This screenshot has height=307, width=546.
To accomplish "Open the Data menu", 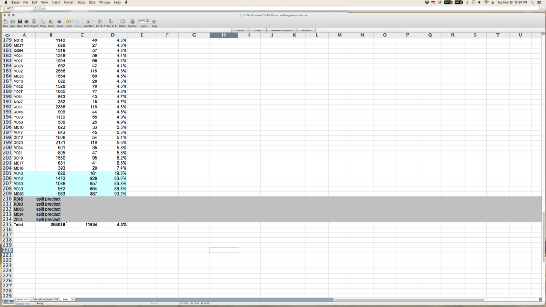I will click(92, 2).
